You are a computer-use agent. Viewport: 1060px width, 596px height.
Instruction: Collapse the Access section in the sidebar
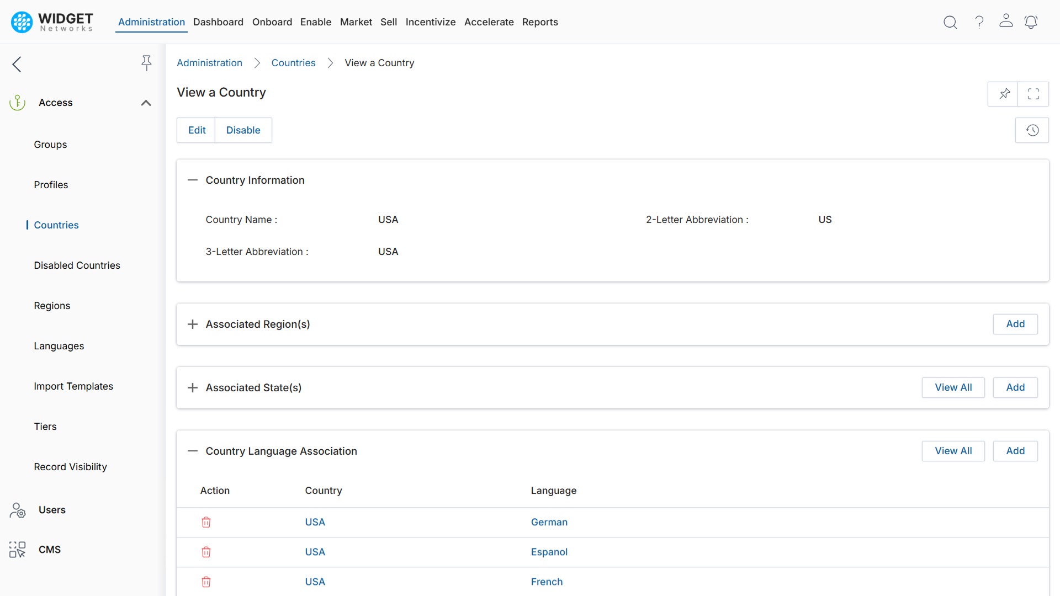click(145, 103)
